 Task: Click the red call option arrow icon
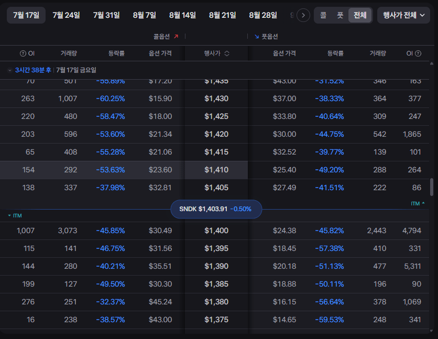(176, 37)
